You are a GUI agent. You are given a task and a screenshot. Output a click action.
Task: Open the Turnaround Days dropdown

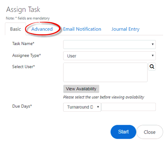(x=82, y=107)
